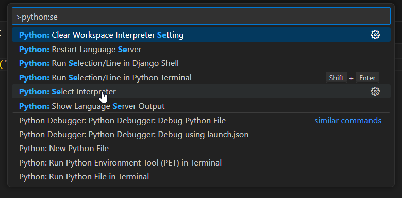The image size is (402, 198).
Task: Choose Python: Show Language Server Output
Action: point(201,106)
